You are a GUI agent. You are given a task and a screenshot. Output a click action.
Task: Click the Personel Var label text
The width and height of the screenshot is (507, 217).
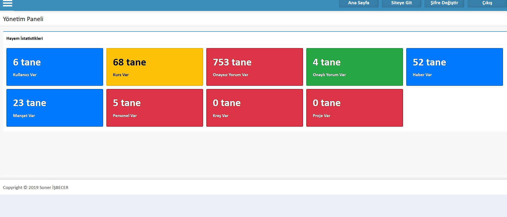[125, 116]
